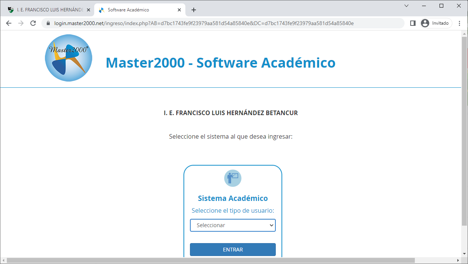This screenshot has height=264, width=468.
Task: Click the vertical page scrollbar
Action: tap(464, 131)
